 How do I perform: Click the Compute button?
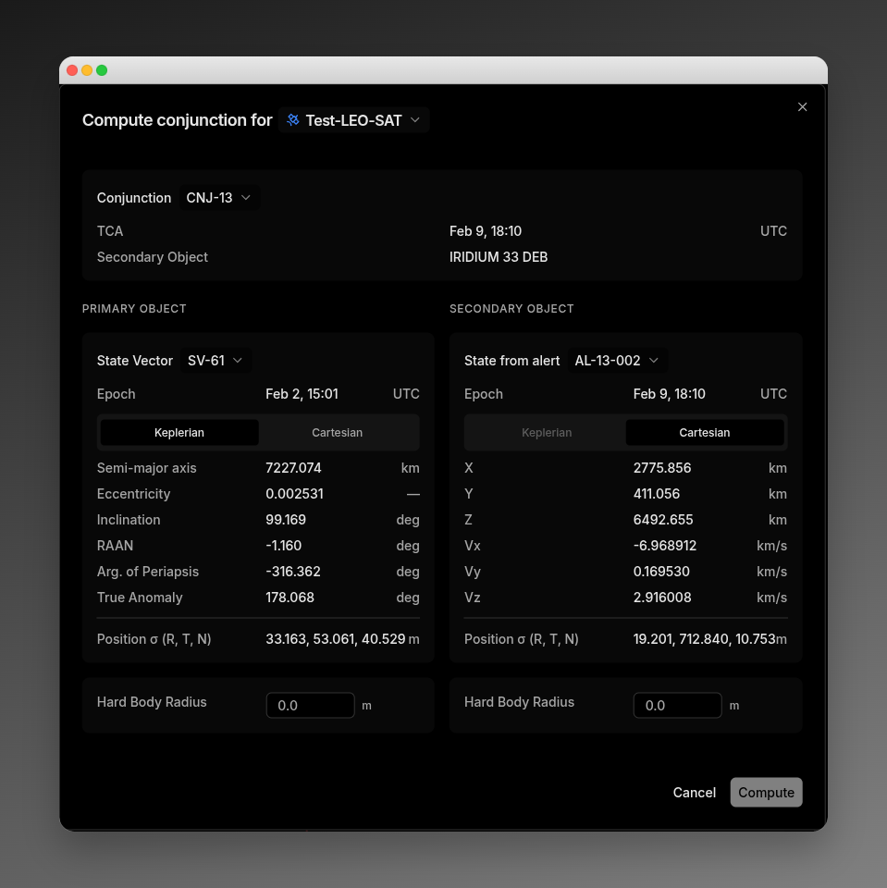pos(766,793)
